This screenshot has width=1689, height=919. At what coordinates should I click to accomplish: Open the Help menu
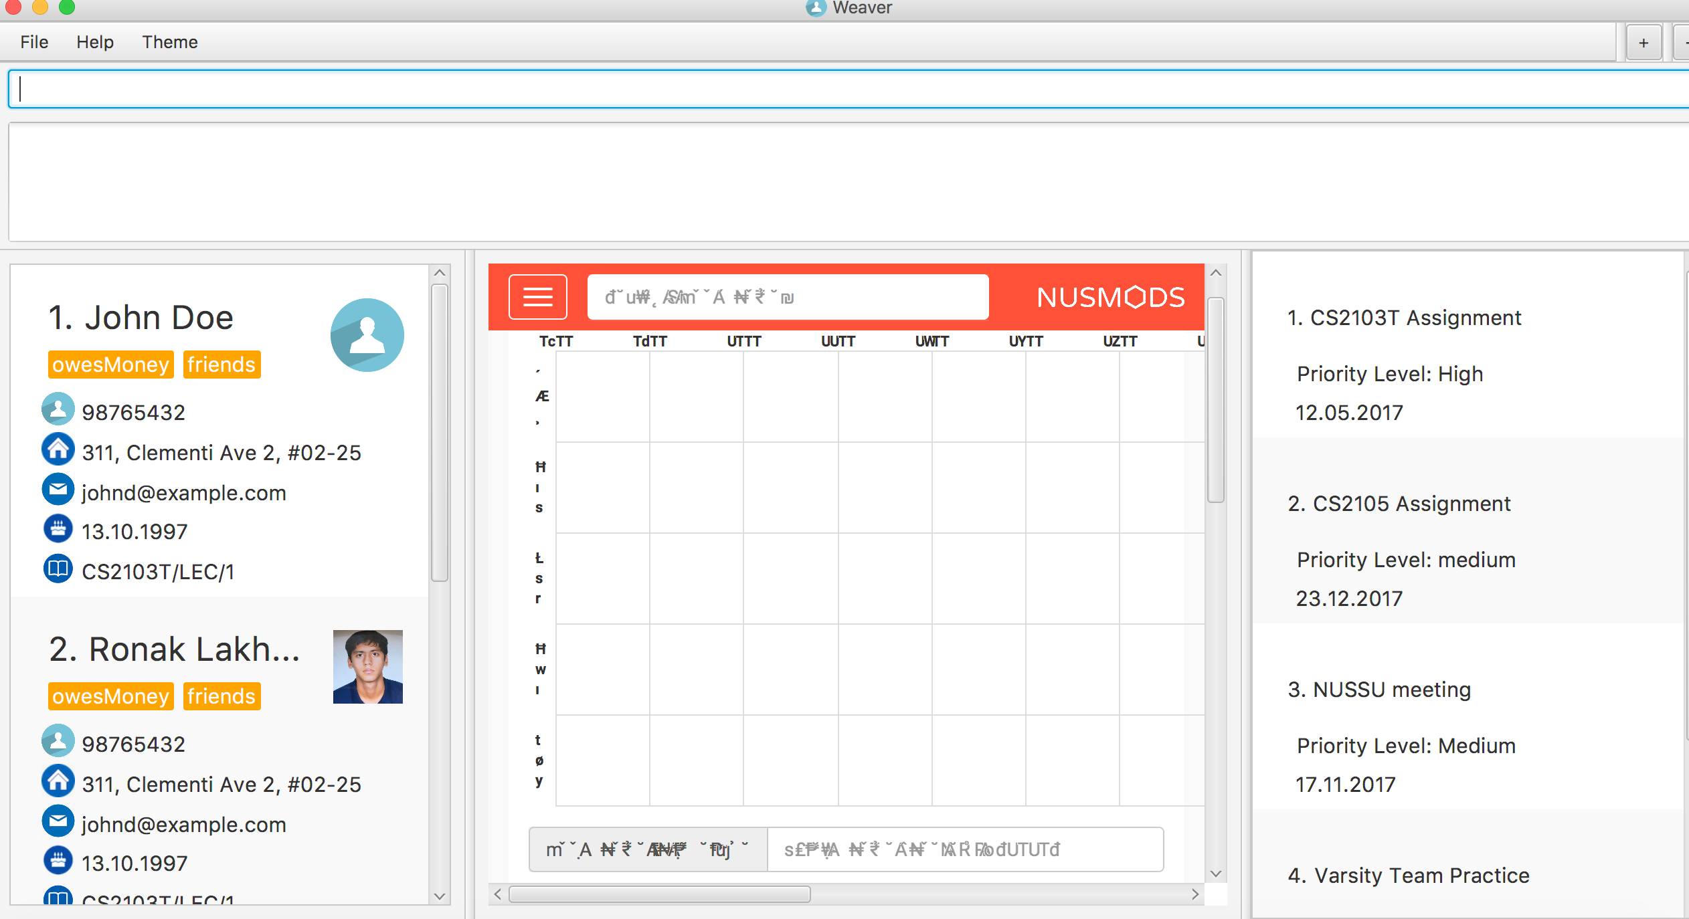[95, 42]
